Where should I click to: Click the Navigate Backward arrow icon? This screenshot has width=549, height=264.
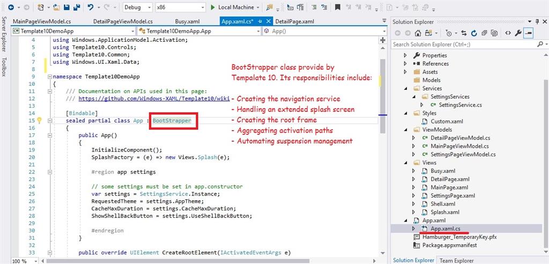tap(11, 7)
